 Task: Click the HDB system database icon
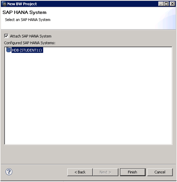(9, 50)
